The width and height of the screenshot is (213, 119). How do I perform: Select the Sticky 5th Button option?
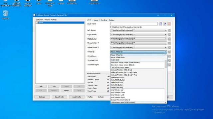coord(137,85)
